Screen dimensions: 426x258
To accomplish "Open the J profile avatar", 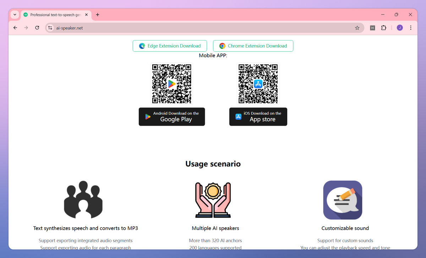I will pos(400,28).
